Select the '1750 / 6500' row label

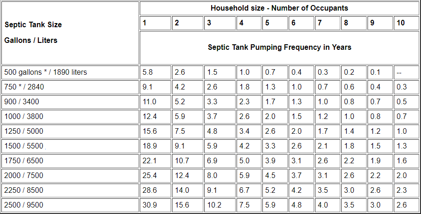point(24,160)
